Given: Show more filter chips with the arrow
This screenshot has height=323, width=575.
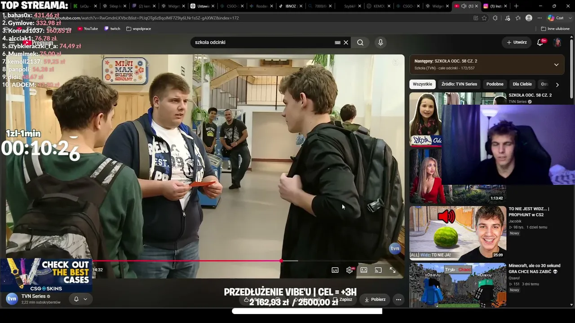Looking at the screenshot, I should (557, 84).
